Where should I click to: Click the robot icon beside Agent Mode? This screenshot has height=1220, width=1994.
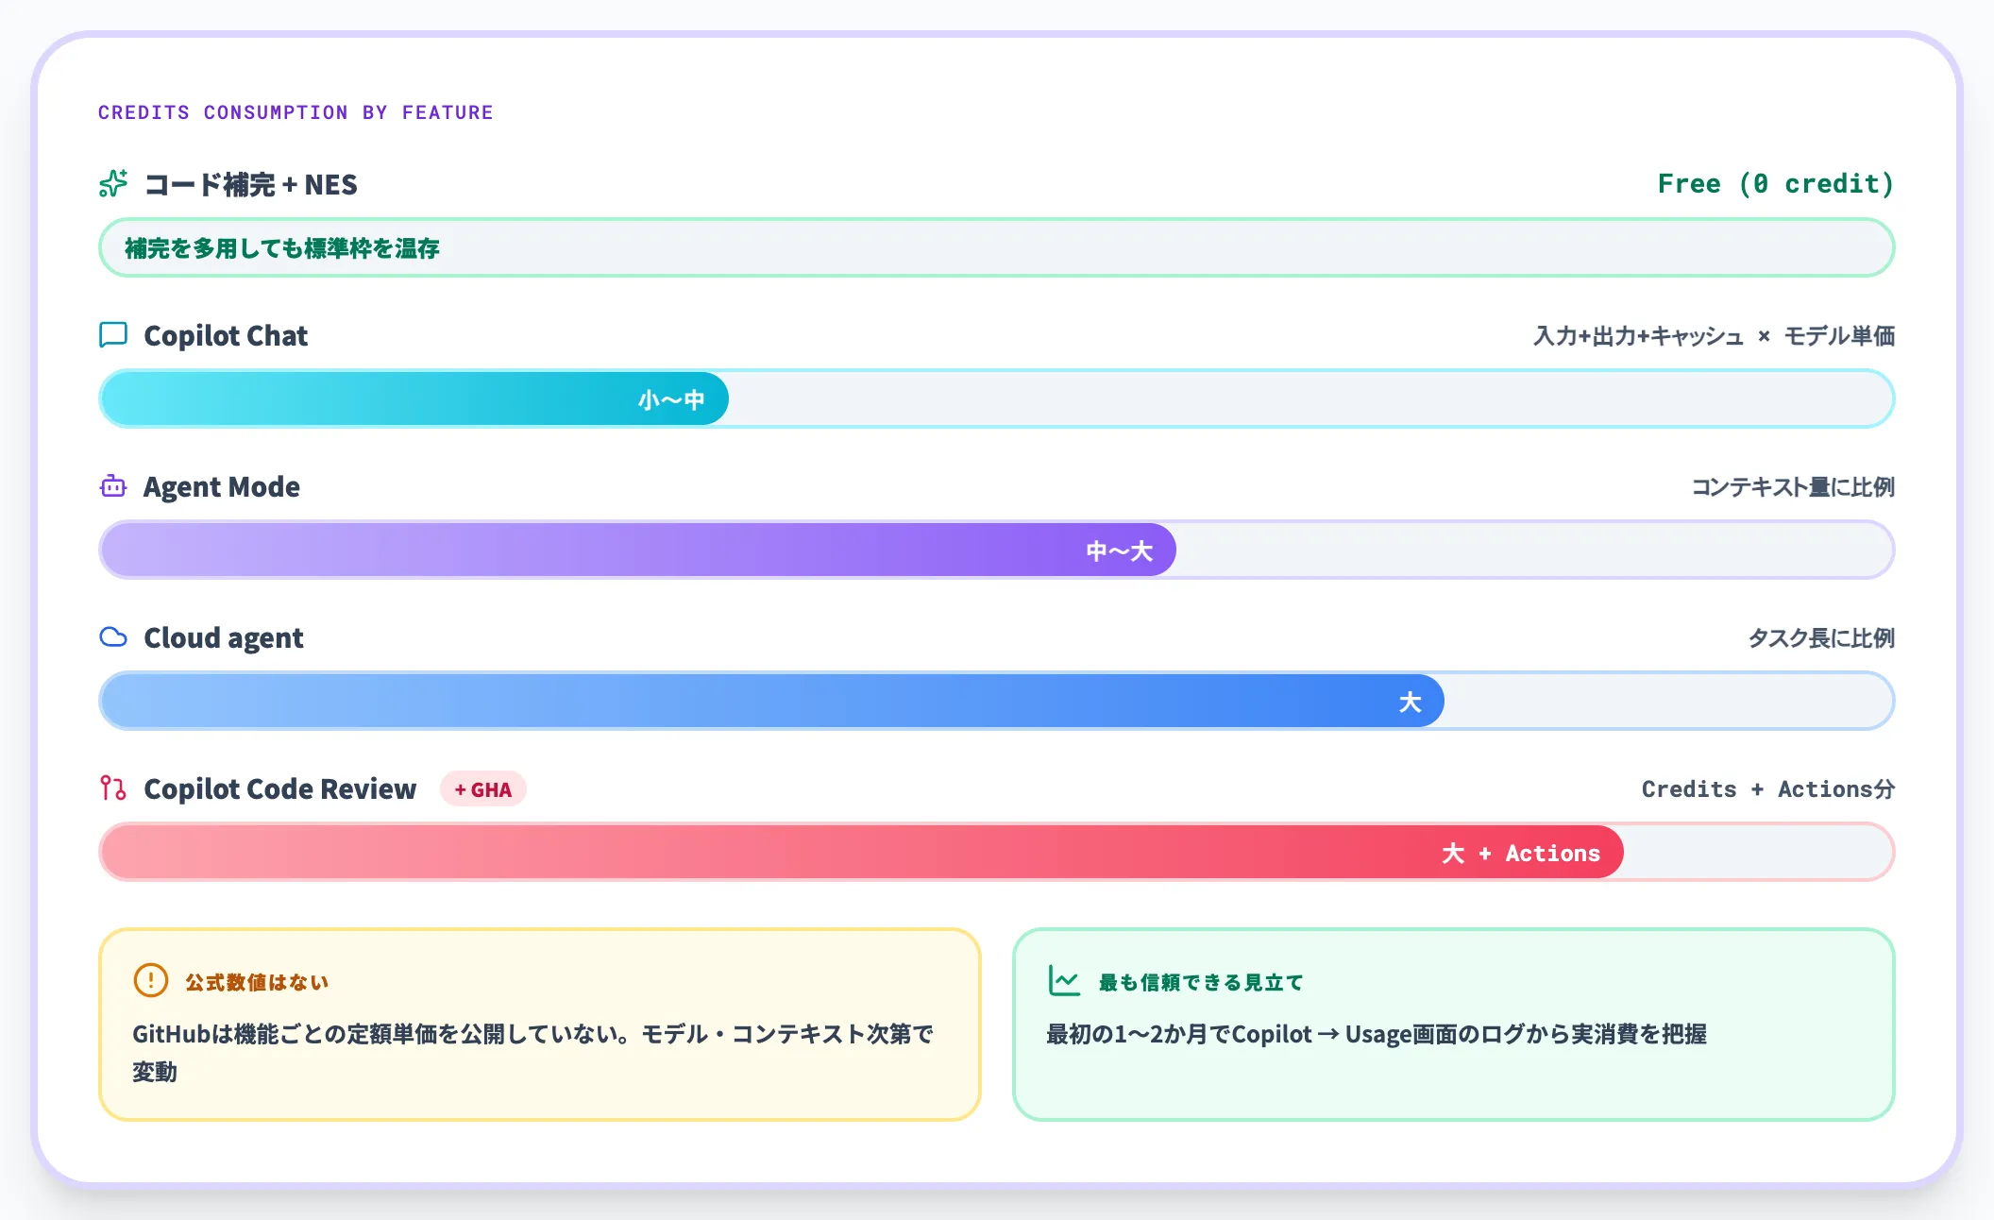(x=113, y=486)
